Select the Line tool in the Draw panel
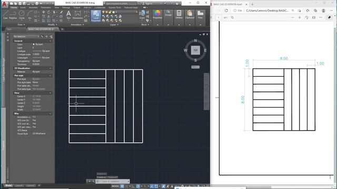This screenshot has height=189, width=337. coord(5,15)
